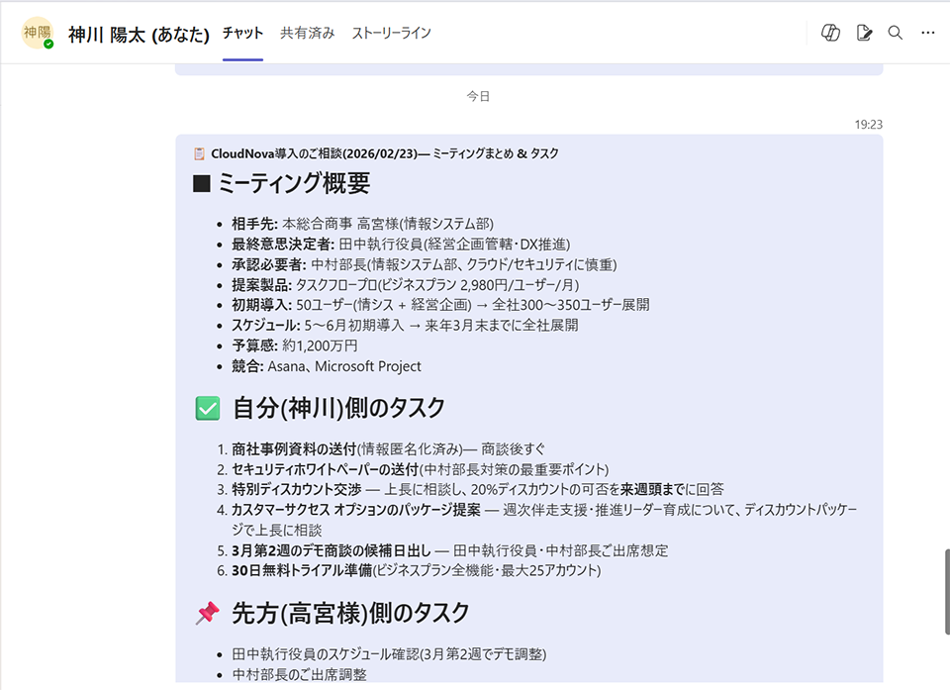Click the 先方(高宮様)側のタスク heading
This screenshot has width=950, height=690.
(x=350, y=613)
